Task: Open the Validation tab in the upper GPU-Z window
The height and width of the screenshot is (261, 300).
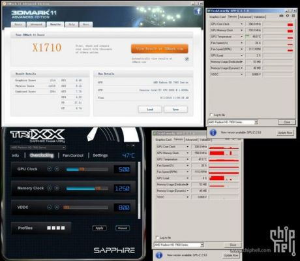Action: (x=260, y=17)
